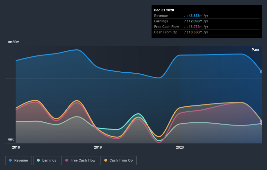
Task: Click the Earnings row label in tooltip
Action: click(161, 21)
